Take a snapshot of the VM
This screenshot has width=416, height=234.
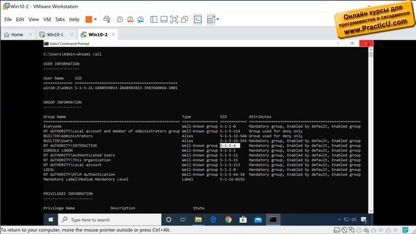click(120, 19)
